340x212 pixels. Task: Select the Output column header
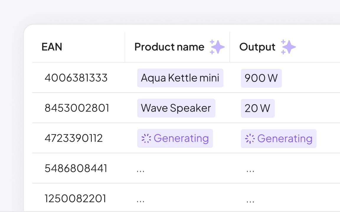[x=257, y=47]
